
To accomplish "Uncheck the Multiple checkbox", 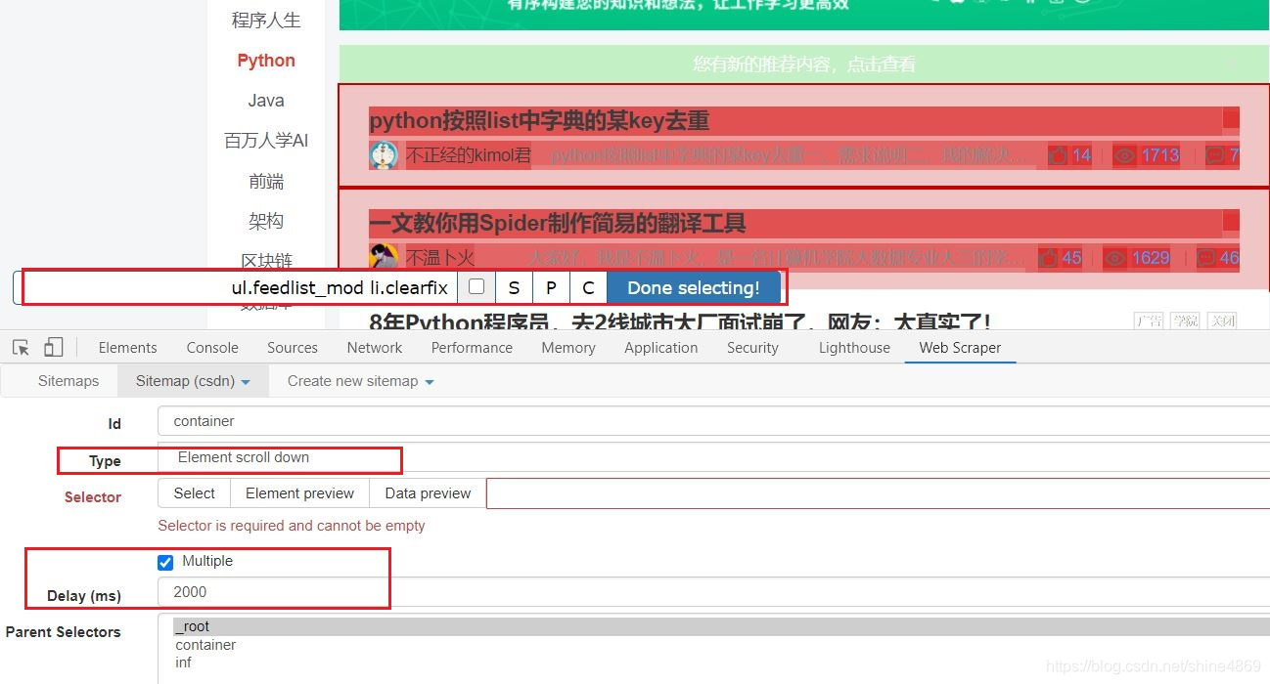I will pyautogui.click(x=165, y=561).
